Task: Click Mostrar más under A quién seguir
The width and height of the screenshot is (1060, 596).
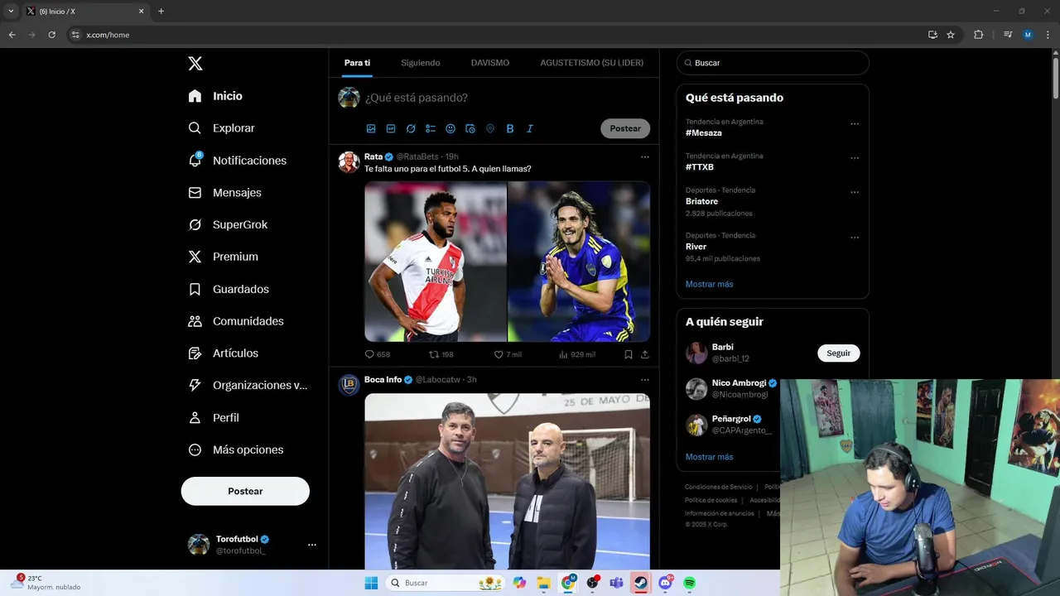Action: [x=709, y=457]
